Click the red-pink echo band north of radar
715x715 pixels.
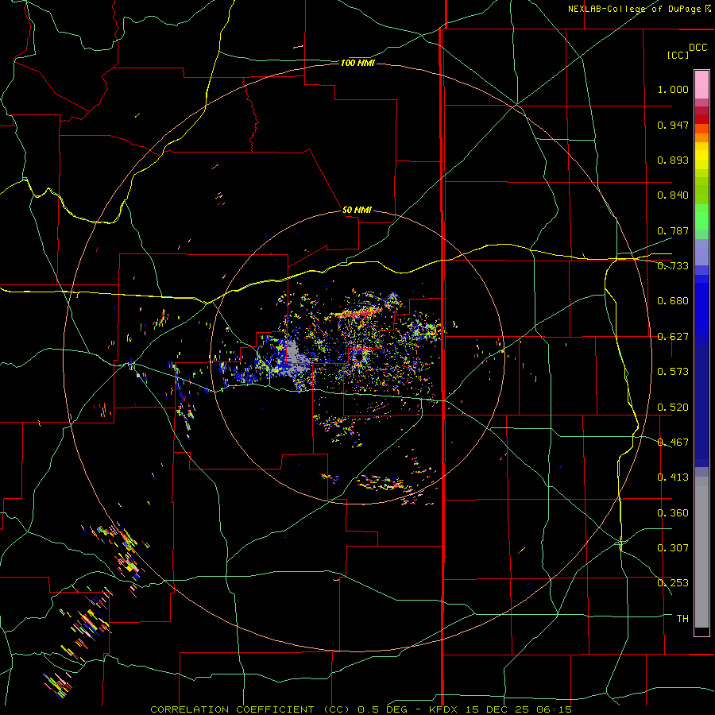click(x=358, y=314)
